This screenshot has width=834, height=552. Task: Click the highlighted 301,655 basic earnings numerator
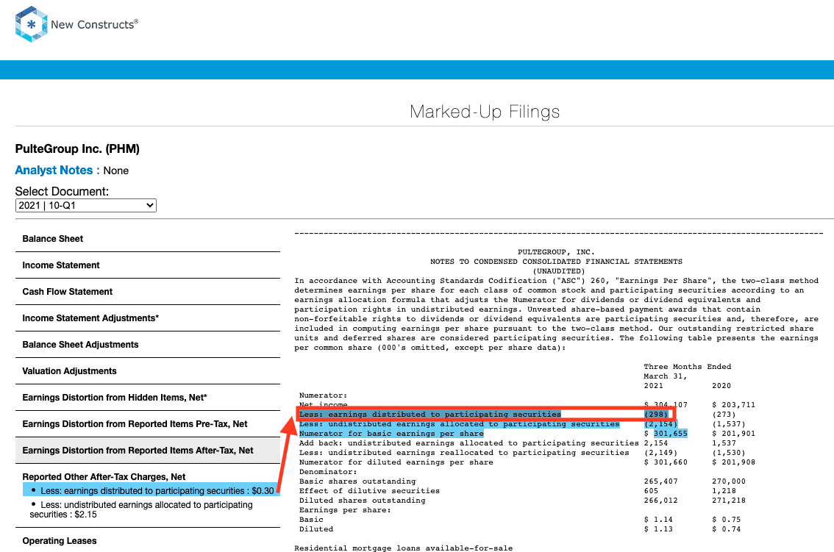coord(670,434)
